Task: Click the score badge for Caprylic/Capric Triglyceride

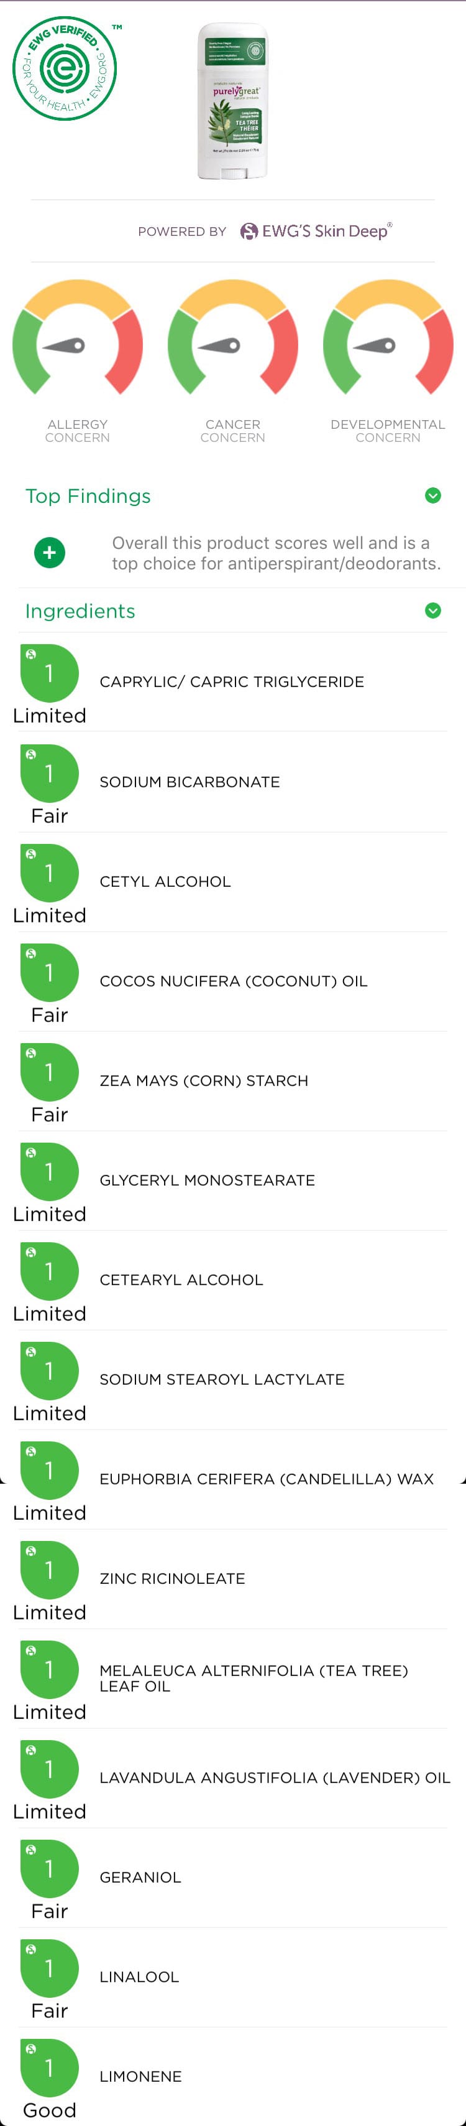Action: [x=50, y=673]
